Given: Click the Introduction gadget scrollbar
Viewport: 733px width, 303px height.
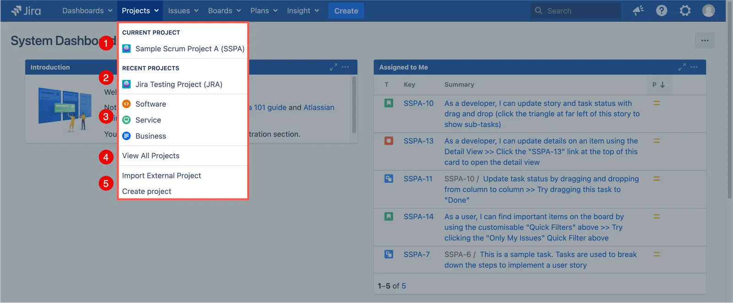Looking at the screenshot, I should click(x=354, y=105).
